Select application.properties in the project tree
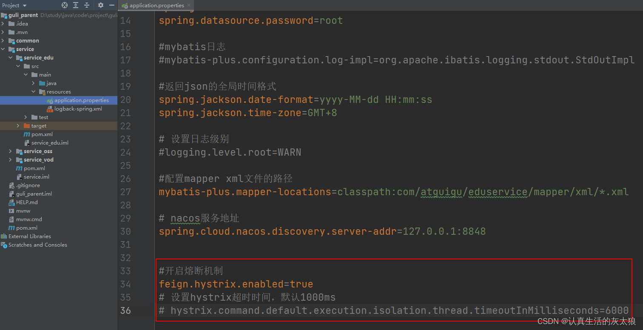The width and height of the screenshot is (643, 330). pyautogui.click(x=59, y=100)
